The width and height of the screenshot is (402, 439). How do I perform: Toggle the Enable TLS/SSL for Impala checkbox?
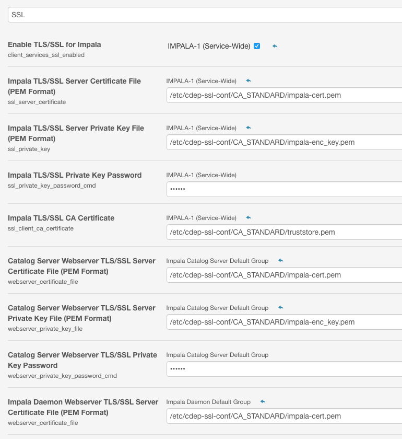(x=257, y=46)
